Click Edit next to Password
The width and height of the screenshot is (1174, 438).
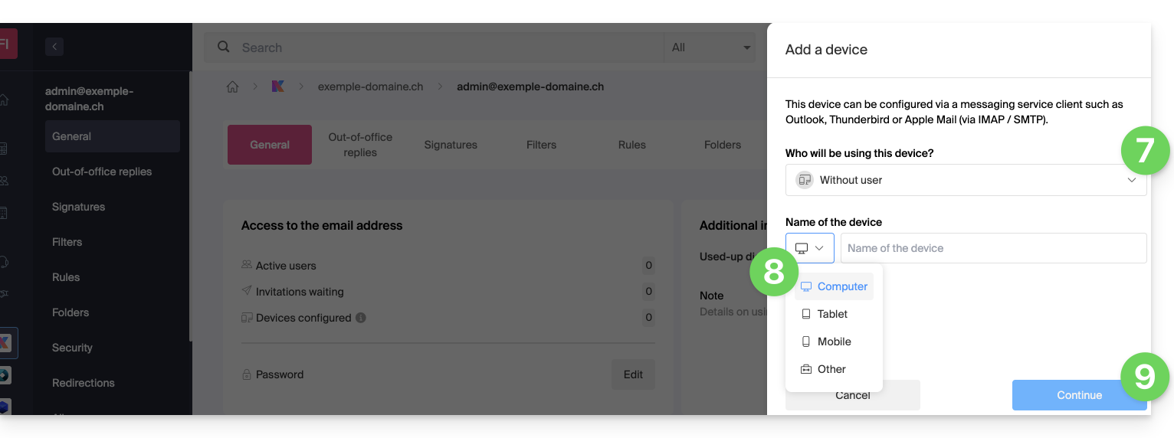[633, 374]
